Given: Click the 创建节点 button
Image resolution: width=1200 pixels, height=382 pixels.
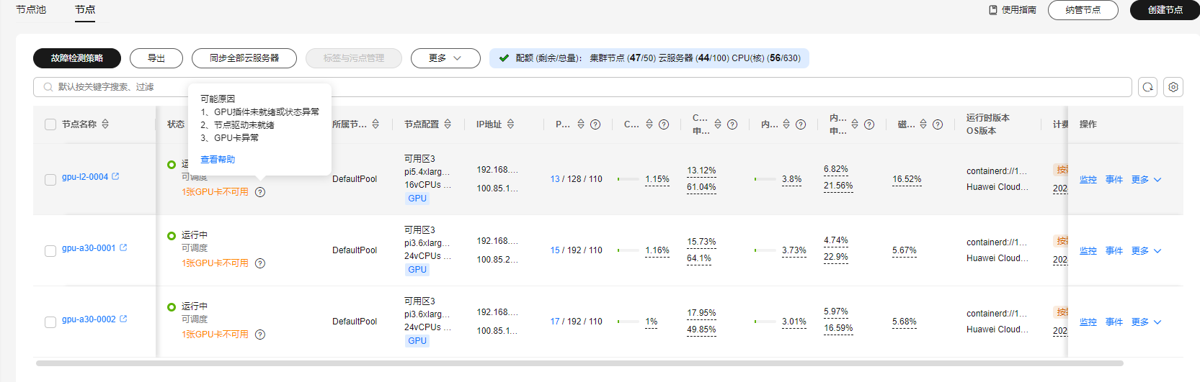Looking at the screenshot, I should [x=1165, y=10].
